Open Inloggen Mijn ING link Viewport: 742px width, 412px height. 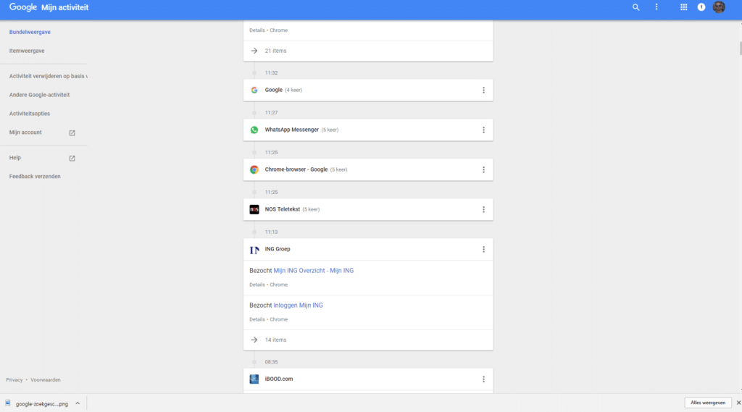click(x=298, y=305)
